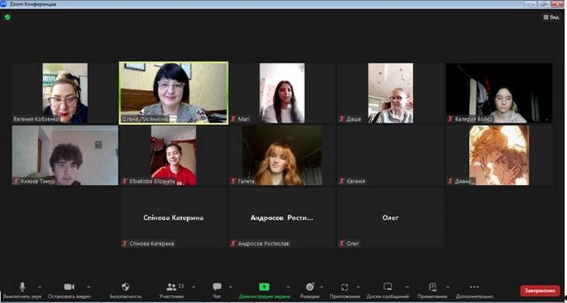The width and height of the screenshot is (567, 303).
Task: Expand arrow next to Реакции
Action: tap(322, 286)
